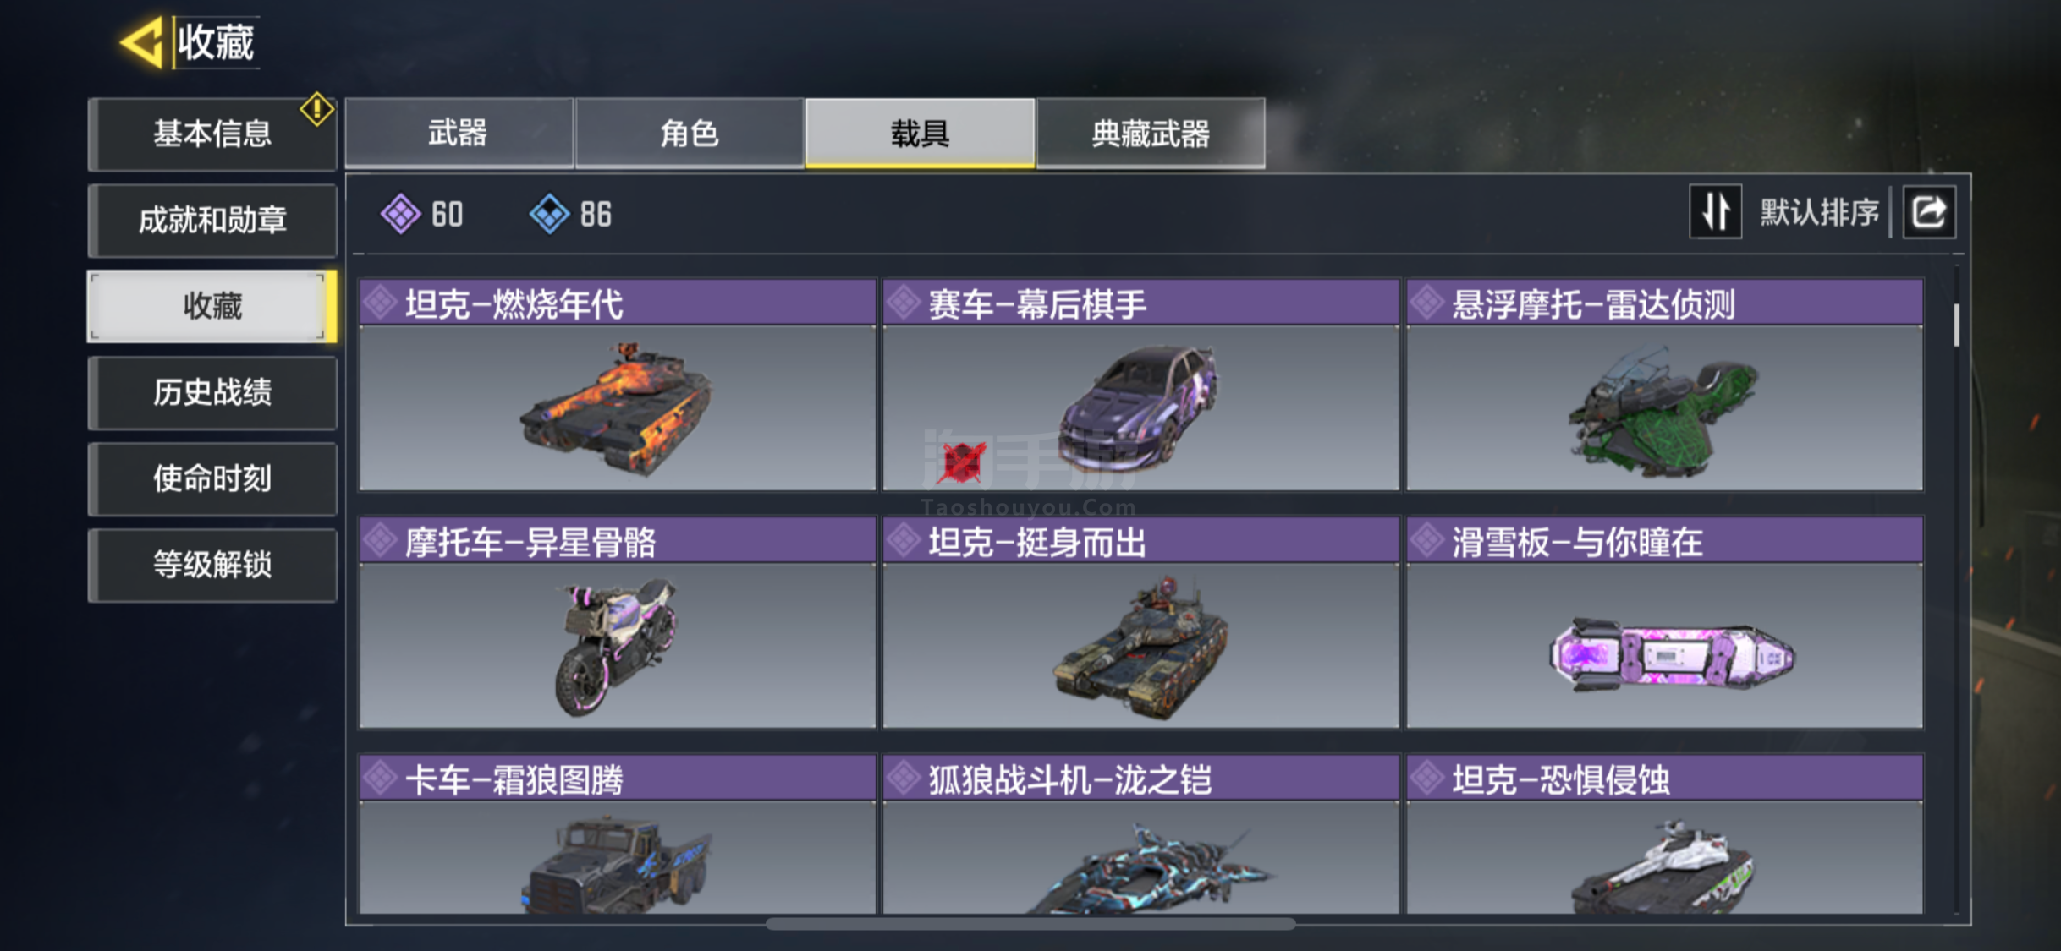Viewport: 2061px width, 951px height.
Task: Open 历史战绩 in the sidebar
Action: (x=212, y=392)
